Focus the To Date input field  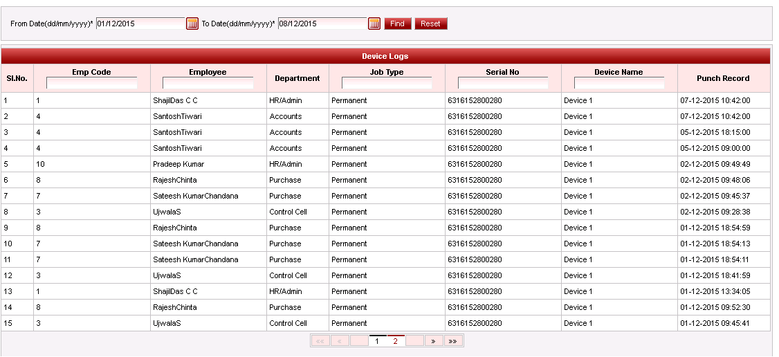pos(322,24)
